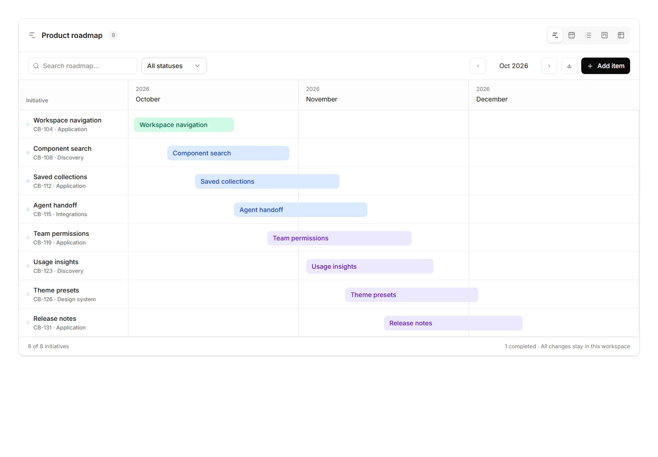The height and width of the screenshot is (457, 658).
Task: Select the Theme presets timeline bar
Action: (411, 295)
